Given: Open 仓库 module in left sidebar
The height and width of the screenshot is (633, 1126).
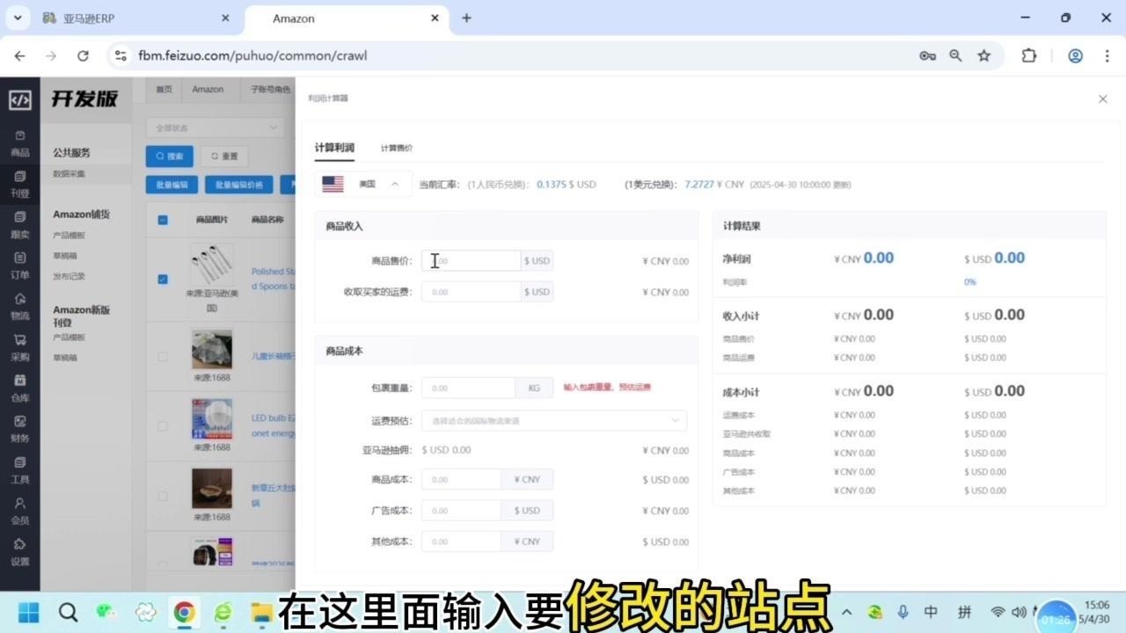Looking at the screenshot, I should point(19,389).
